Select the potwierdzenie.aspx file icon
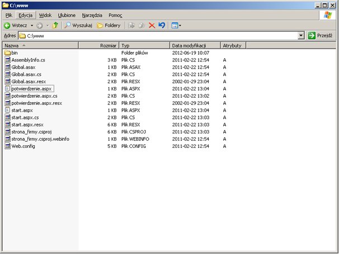 click(8, 88)
